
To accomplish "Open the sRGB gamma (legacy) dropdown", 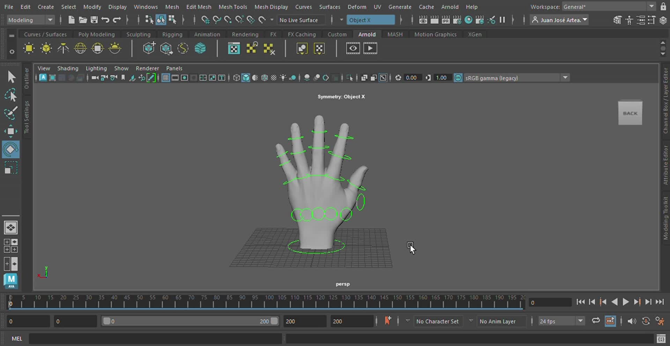I will [565, 78].
